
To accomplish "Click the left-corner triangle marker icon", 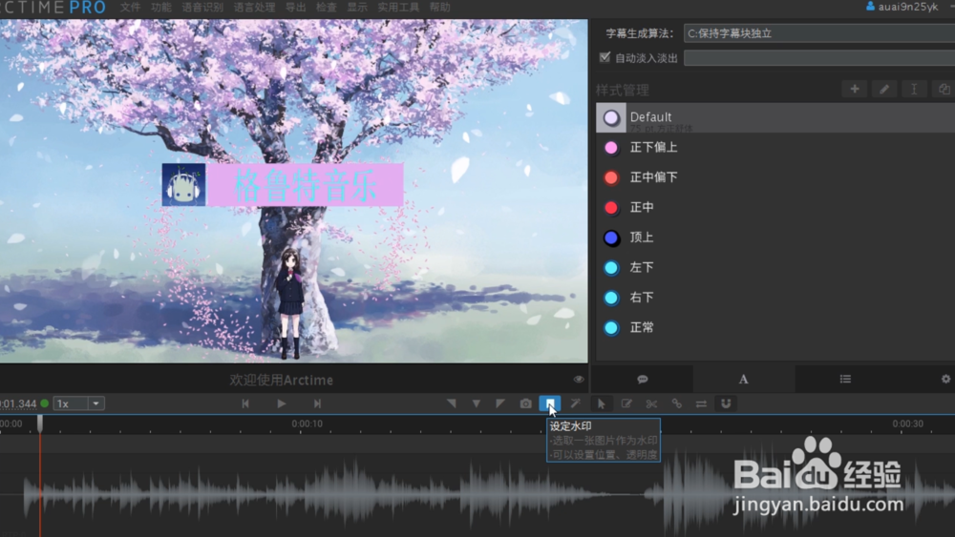I will tap(452, 403).
